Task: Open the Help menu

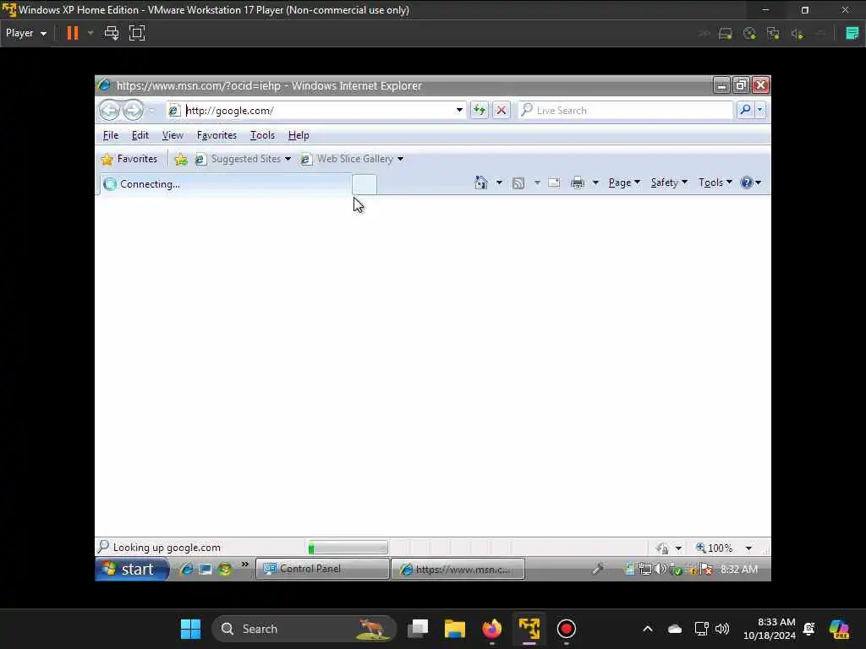Action: (x=299, y=135)
